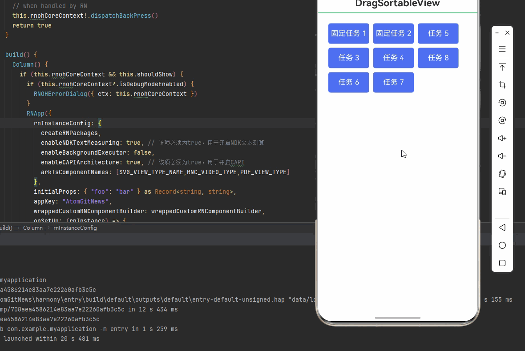This screenshot has height=351, width=525.
Task: Open the emulator hamburger menu
Action: [502, 49]
